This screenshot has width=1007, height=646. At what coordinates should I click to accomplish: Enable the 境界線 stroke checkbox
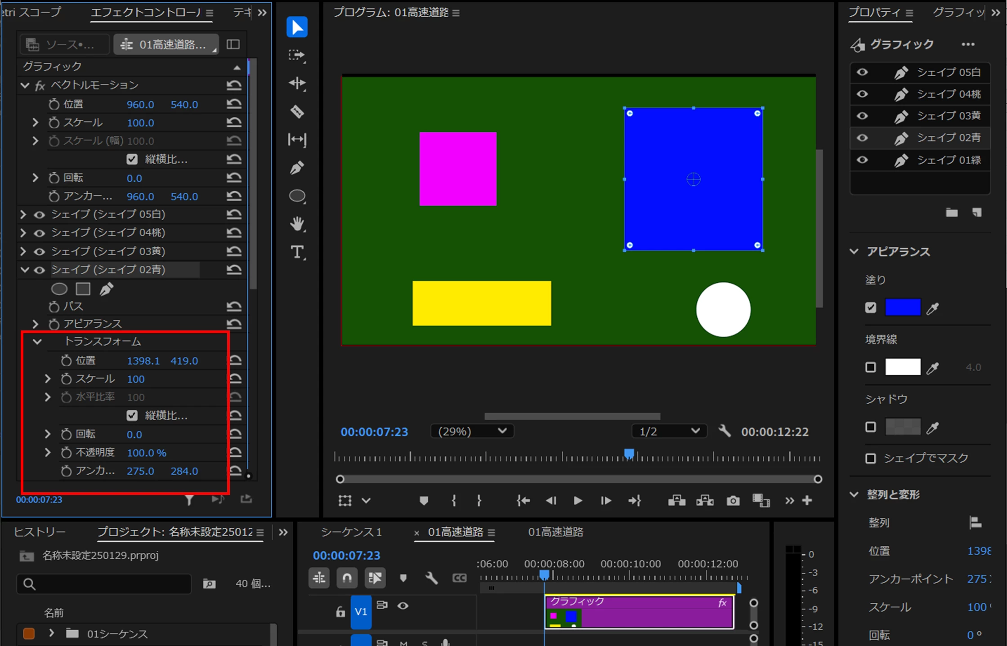point(871,367)
